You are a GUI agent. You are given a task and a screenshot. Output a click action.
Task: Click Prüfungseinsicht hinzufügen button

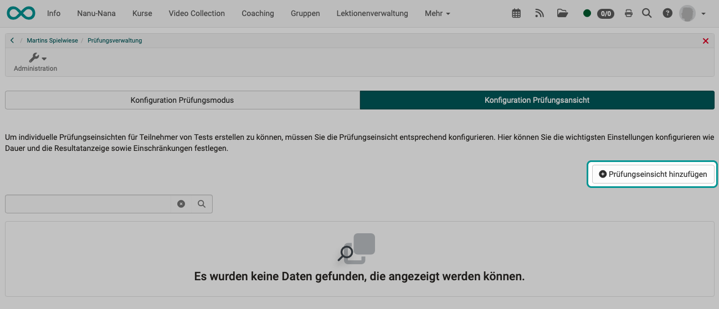(653, 174)
